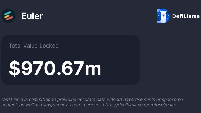Click the llama's face in the DefiLlama badge

click(x=163, y=14)
